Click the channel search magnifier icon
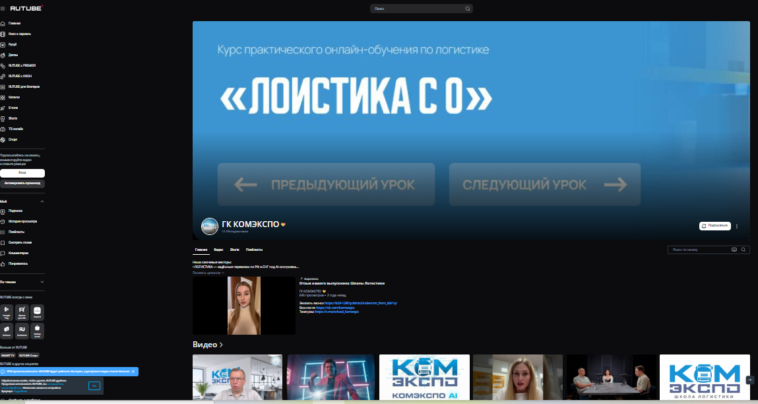 pos(743,250)
